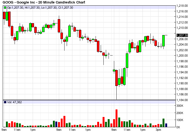Click the 100K volume axis label
This screenshot has width=189, height=138.
pyautogui.click(x=180, y=120)
